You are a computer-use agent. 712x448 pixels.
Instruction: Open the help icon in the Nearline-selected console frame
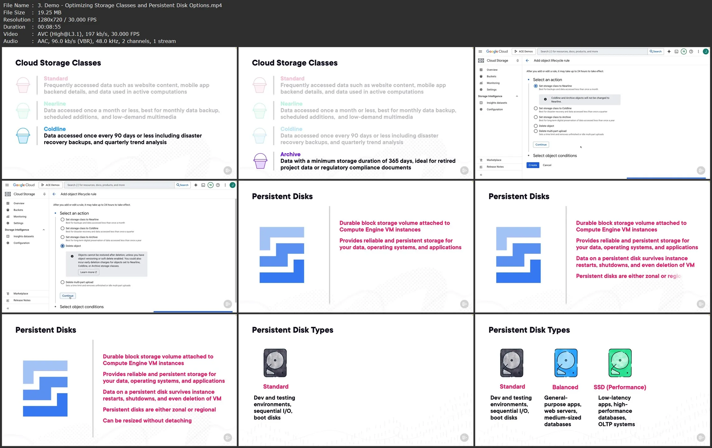click(691, 51)
